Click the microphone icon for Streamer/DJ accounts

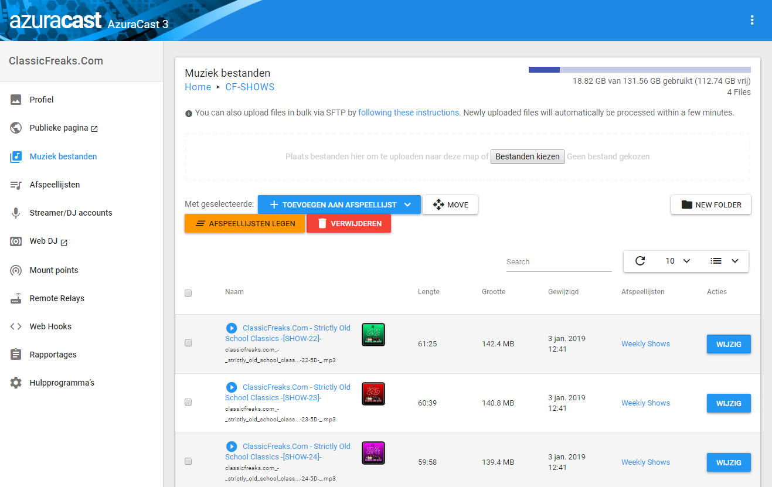(x=16, y=213)
